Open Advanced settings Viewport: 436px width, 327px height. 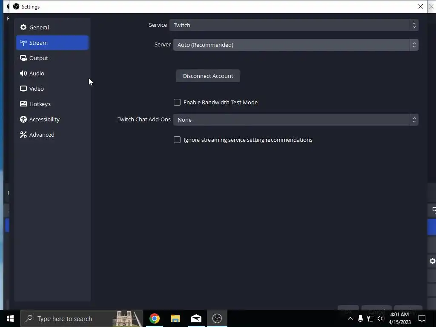tap(52, 134)
